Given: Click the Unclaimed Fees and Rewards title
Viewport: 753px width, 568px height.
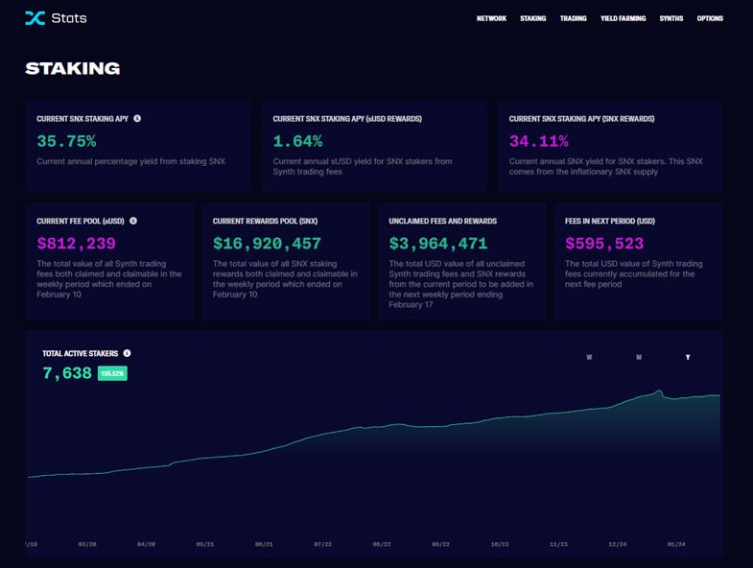Looking at the screenshot, I should click(443, 221).
